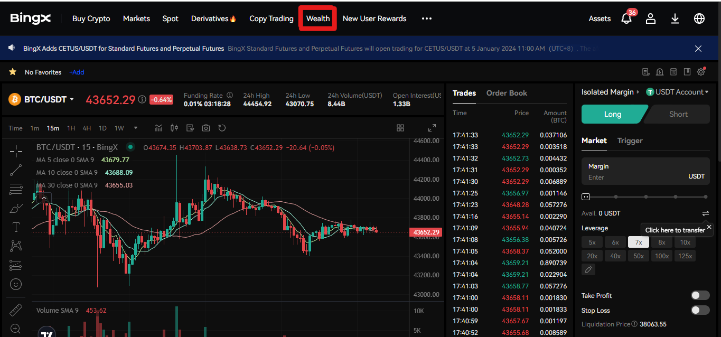Open the more menu ellipsis
721x337 pixels.
[427, 18]
